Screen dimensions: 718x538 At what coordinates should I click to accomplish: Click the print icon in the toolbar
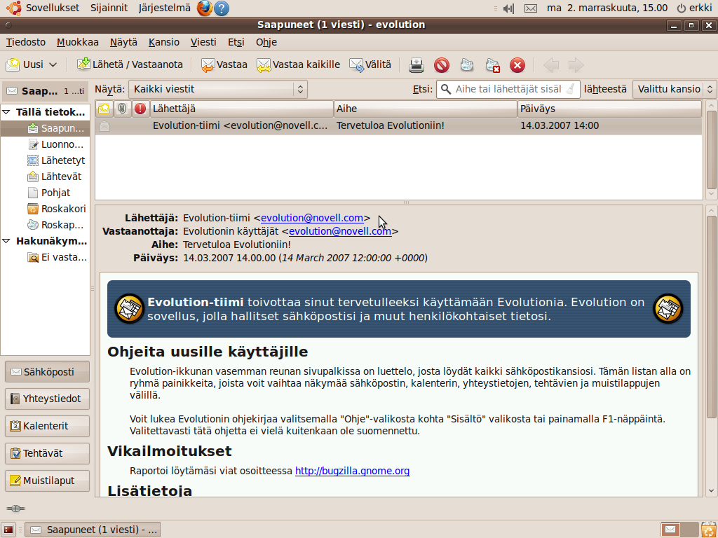tap(416, 65)
